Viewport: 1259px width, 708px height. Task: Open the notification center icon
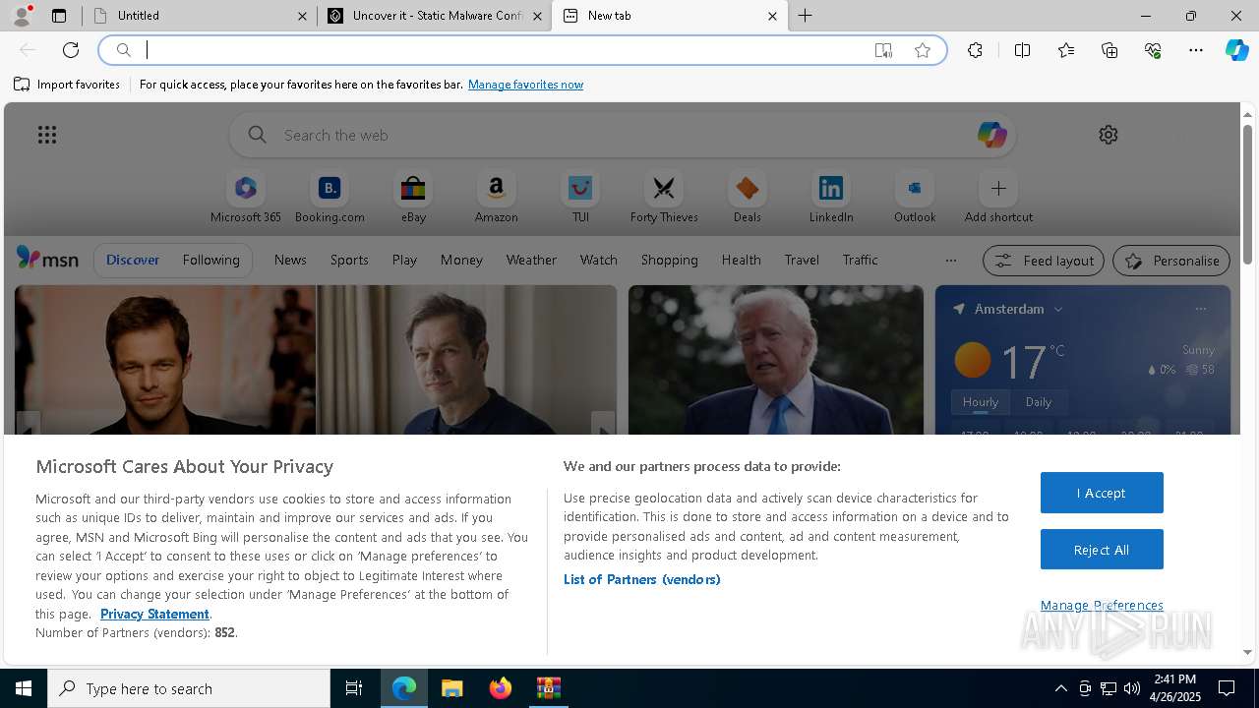(x=1227, y=688)
